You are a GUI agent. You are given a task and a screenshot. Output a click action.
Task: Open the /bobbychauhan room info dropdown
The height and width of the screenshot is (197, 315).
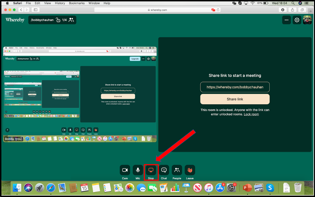52,20
